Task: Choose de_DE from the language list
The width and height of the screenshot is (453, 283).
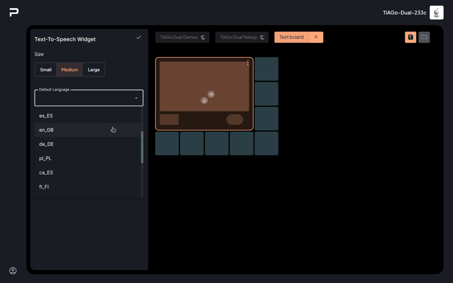Action: coord(47,144)
